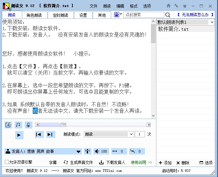
Task: Click the 朗读女 app logo icon
Action: click(x=6, y=6)
